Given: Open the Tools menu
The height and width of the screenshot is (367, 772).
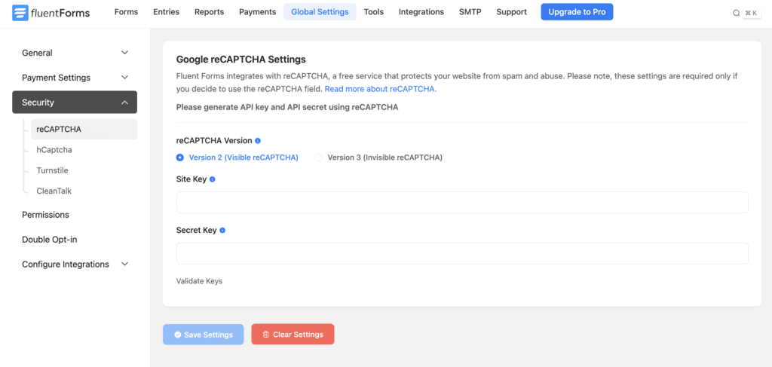Looking at the screenshot, I should 374,12.
